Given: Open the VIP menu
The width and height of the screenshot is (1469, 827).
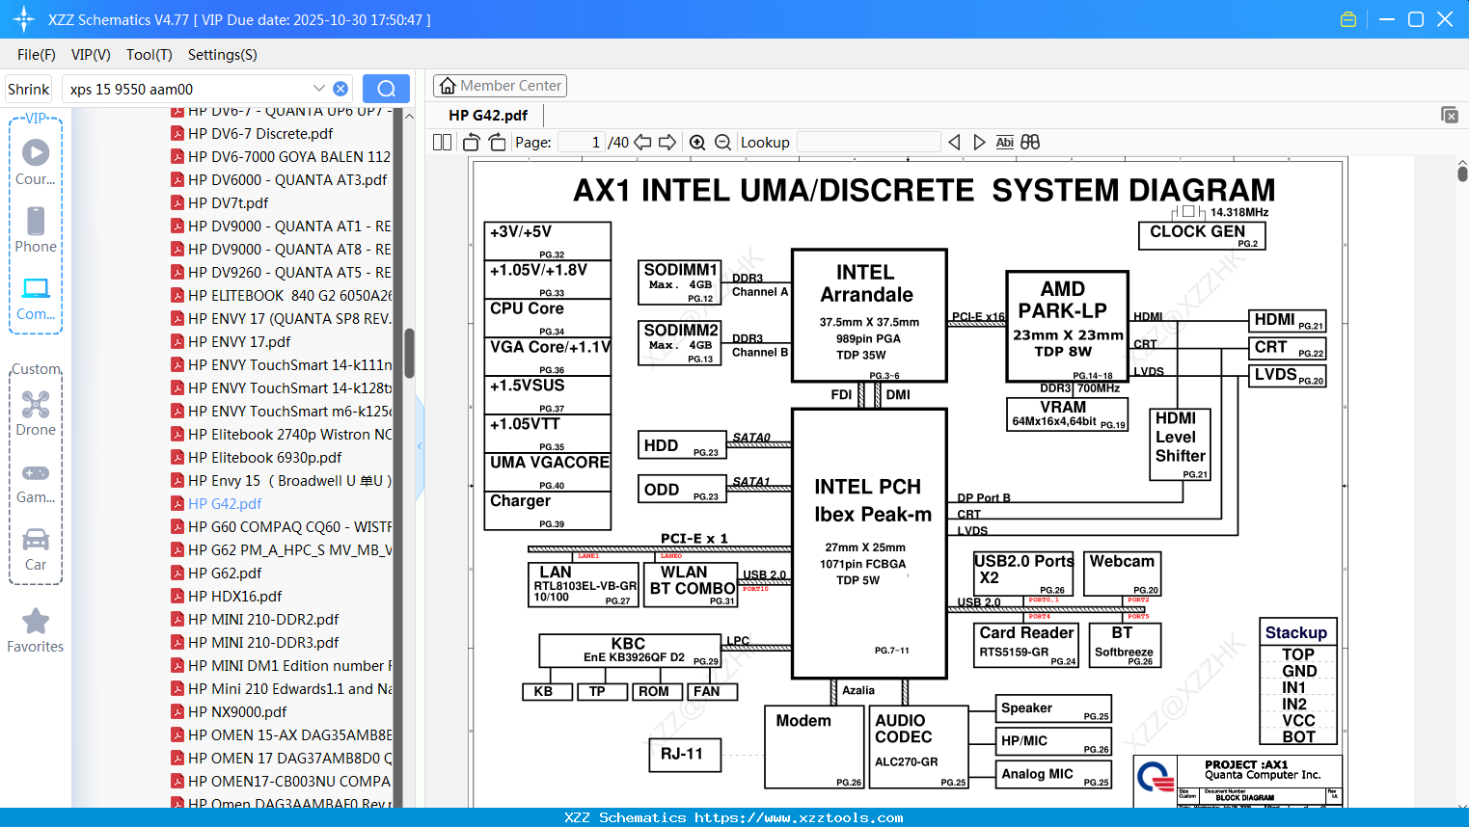Looking at the screenshot, I should pyautogui.click(x=91, y=55).
